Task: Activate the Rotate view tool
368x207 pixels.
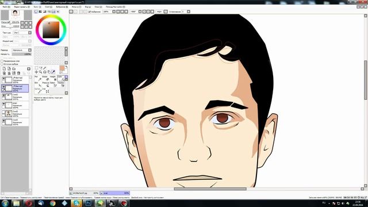Action: tap(45, 72)
